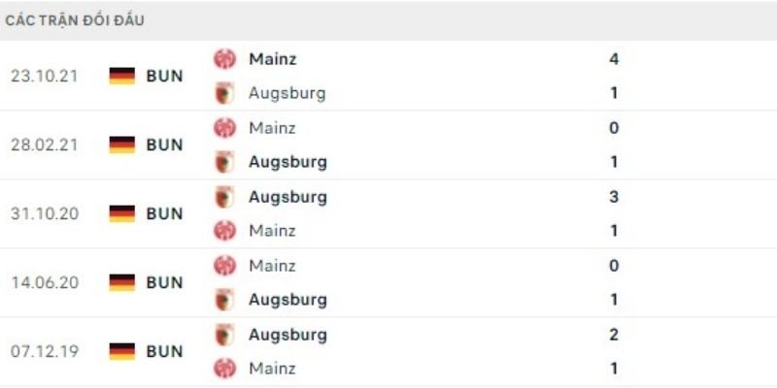Open the Mainz team link in the 07.12.19 match

tap(272, 369)
